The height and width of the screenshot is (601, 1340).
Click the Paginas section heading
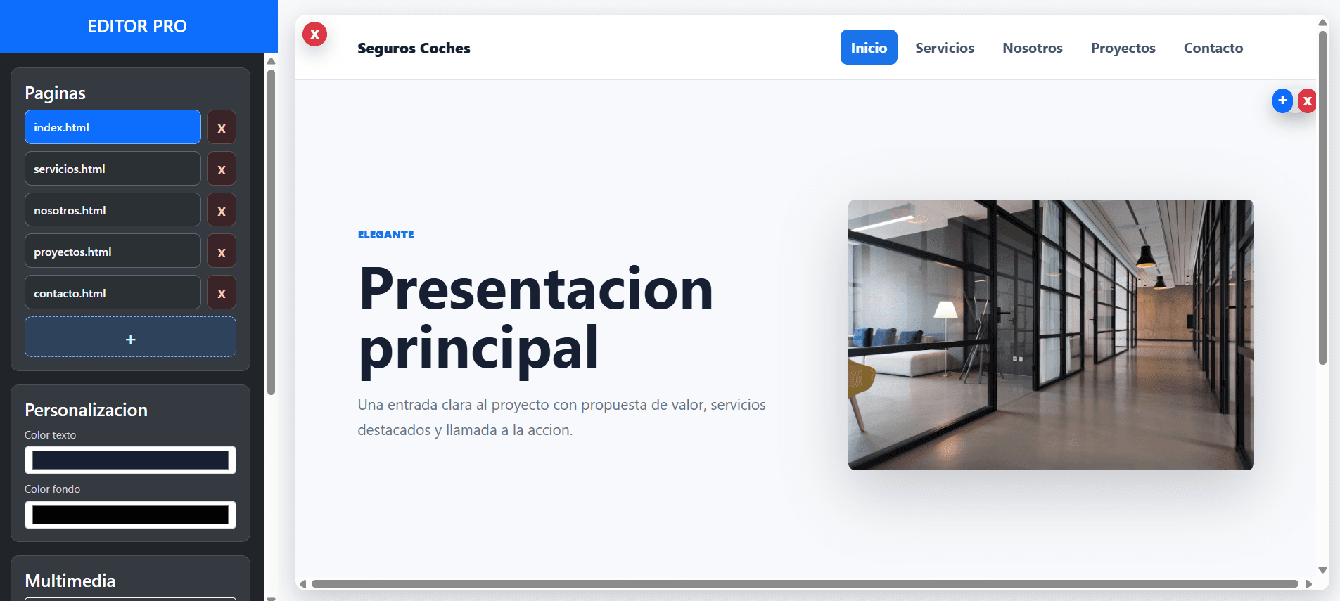point(55,93)
